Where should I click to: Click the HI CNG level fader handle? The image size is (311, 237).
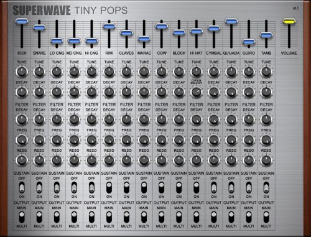coord(91,40)
